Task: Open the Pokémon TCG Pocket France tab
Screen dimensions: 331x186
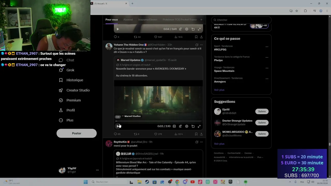Action: click(x=180, y=20)
